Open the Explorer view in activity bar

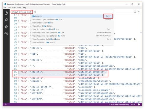pos(6,13)
